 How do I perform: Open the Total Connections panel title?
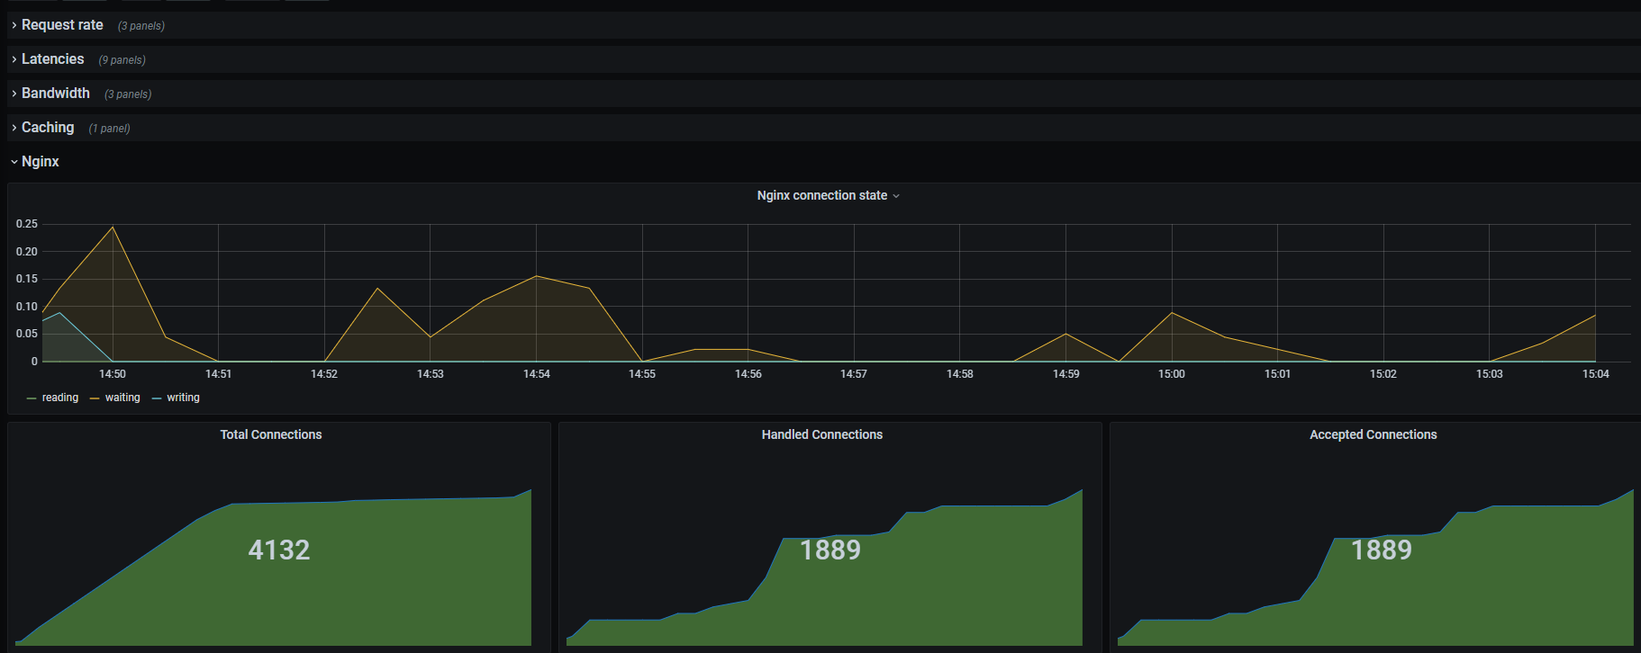[271, 434]
